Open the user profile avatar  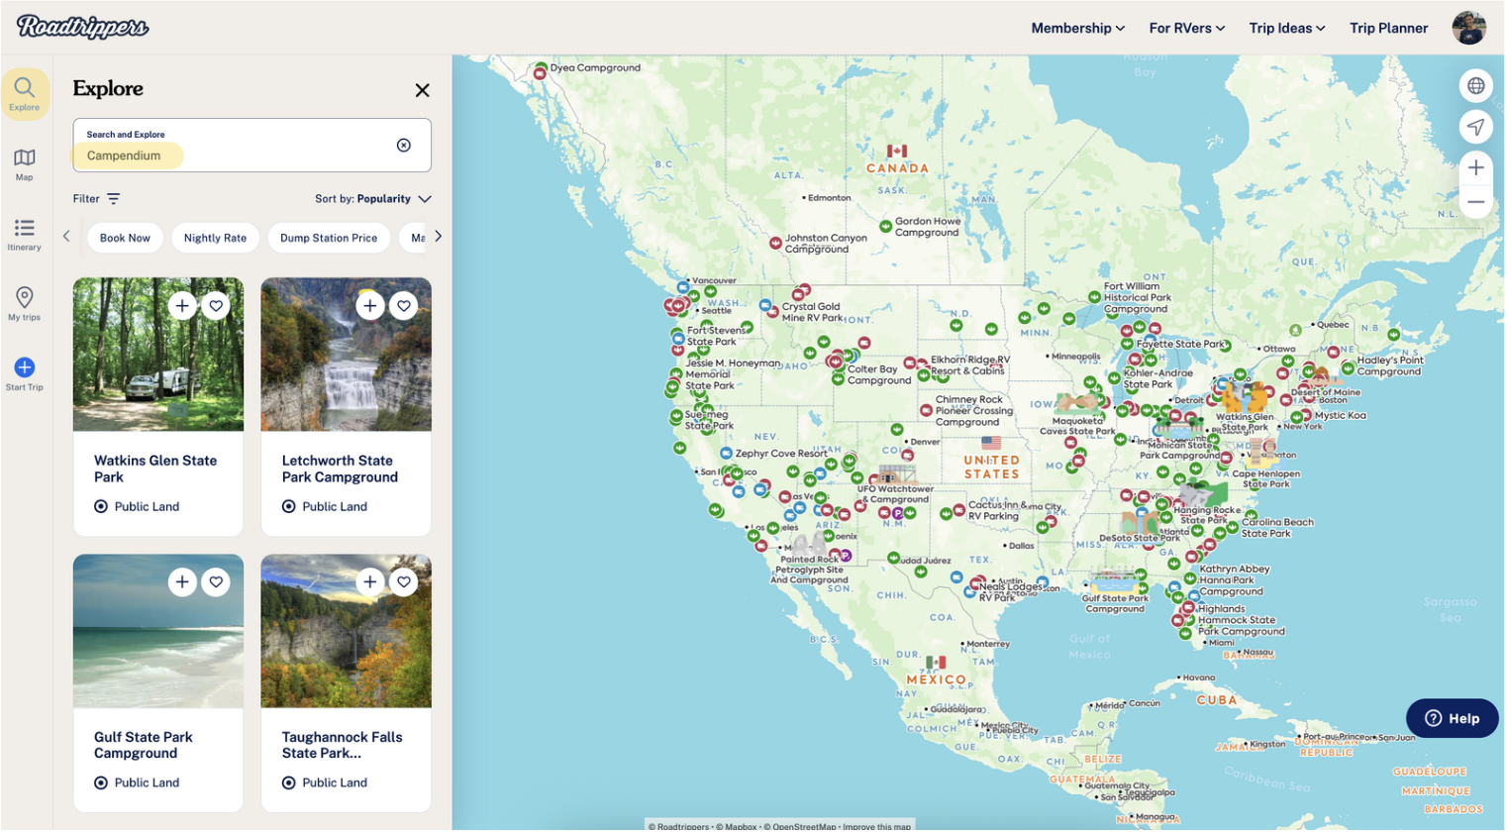point(1469,28)
